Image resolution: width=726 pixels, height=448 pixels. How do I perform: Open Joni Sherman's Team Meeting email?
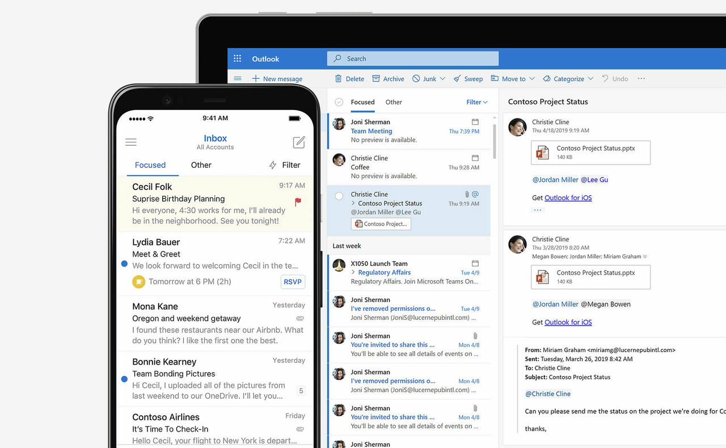pos(409,131)
